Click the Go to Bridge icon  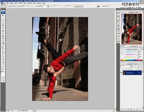[98, 6]
